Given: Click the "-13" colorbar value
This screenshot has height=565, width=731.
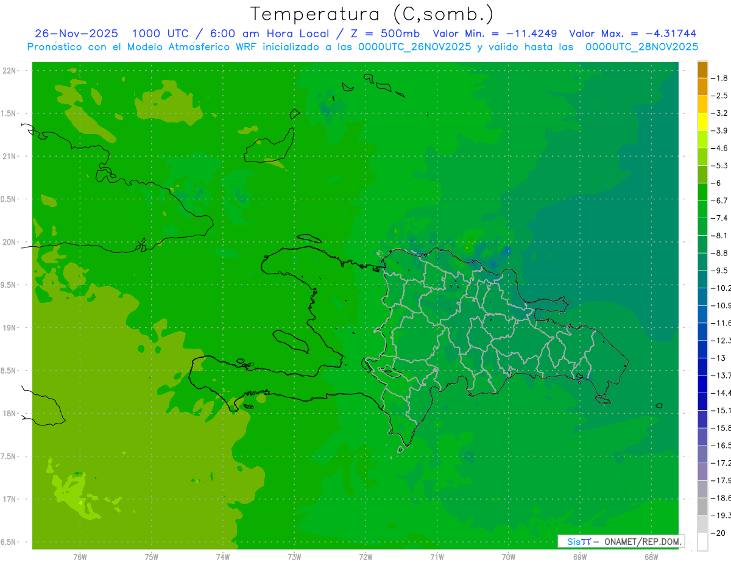Looking at the screenshot, I should (x=718, y=358).
